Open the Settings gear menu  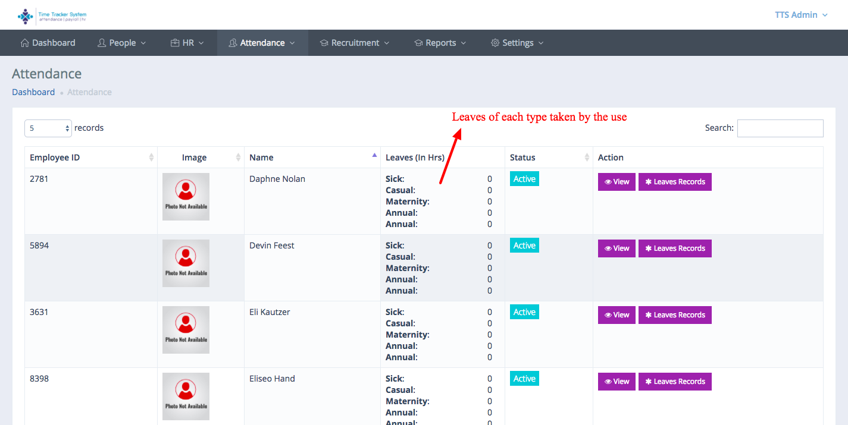click(x=517, y=43)
